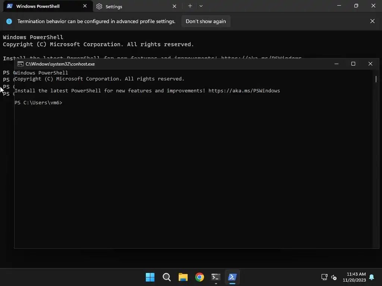This screenshot has width=382, height=286.
Task: Open taskbar Search
Action: pos(167,277)
